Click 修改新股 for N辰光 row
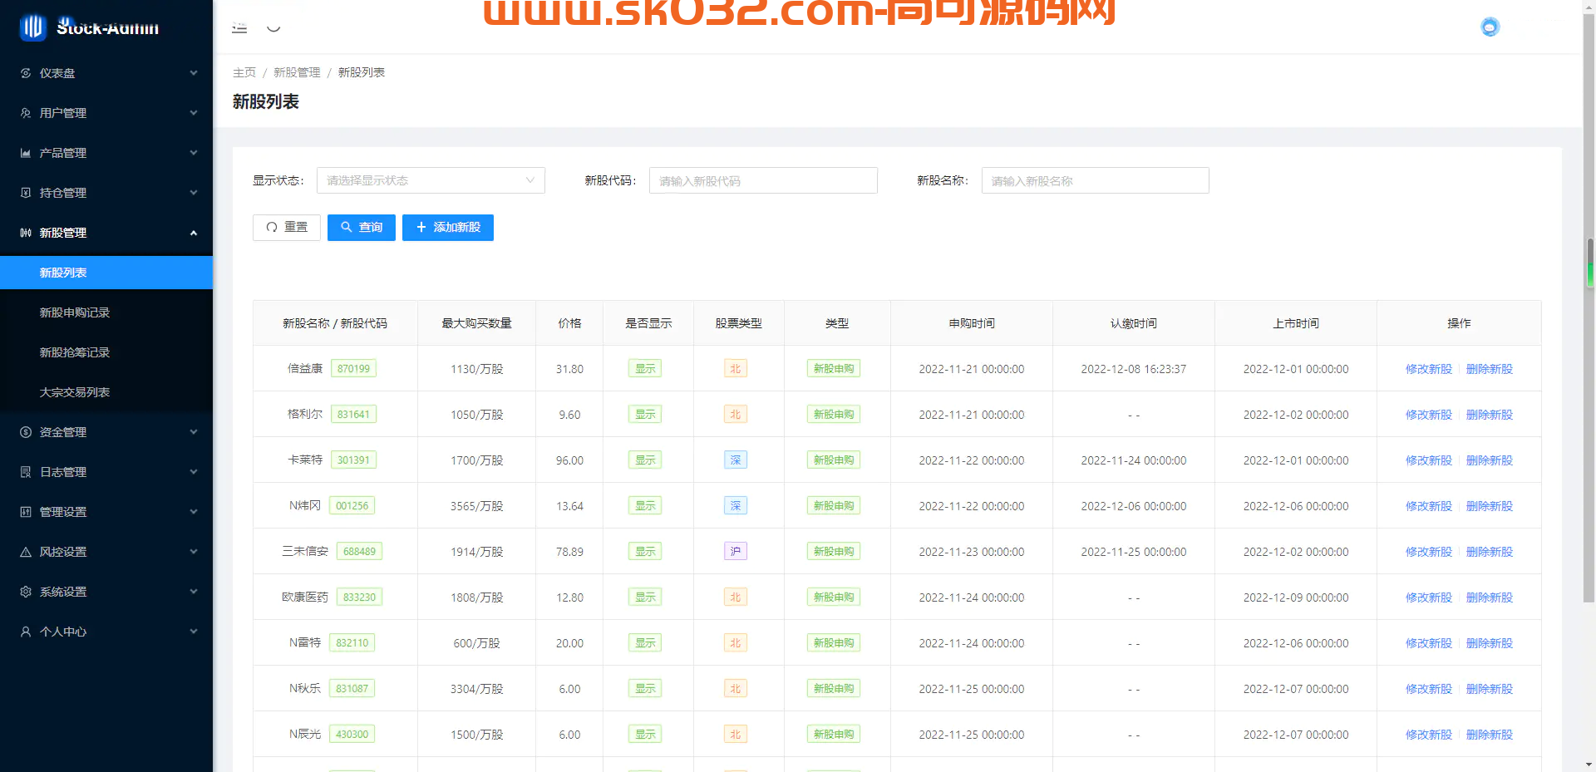 (x=1428, y=735)
